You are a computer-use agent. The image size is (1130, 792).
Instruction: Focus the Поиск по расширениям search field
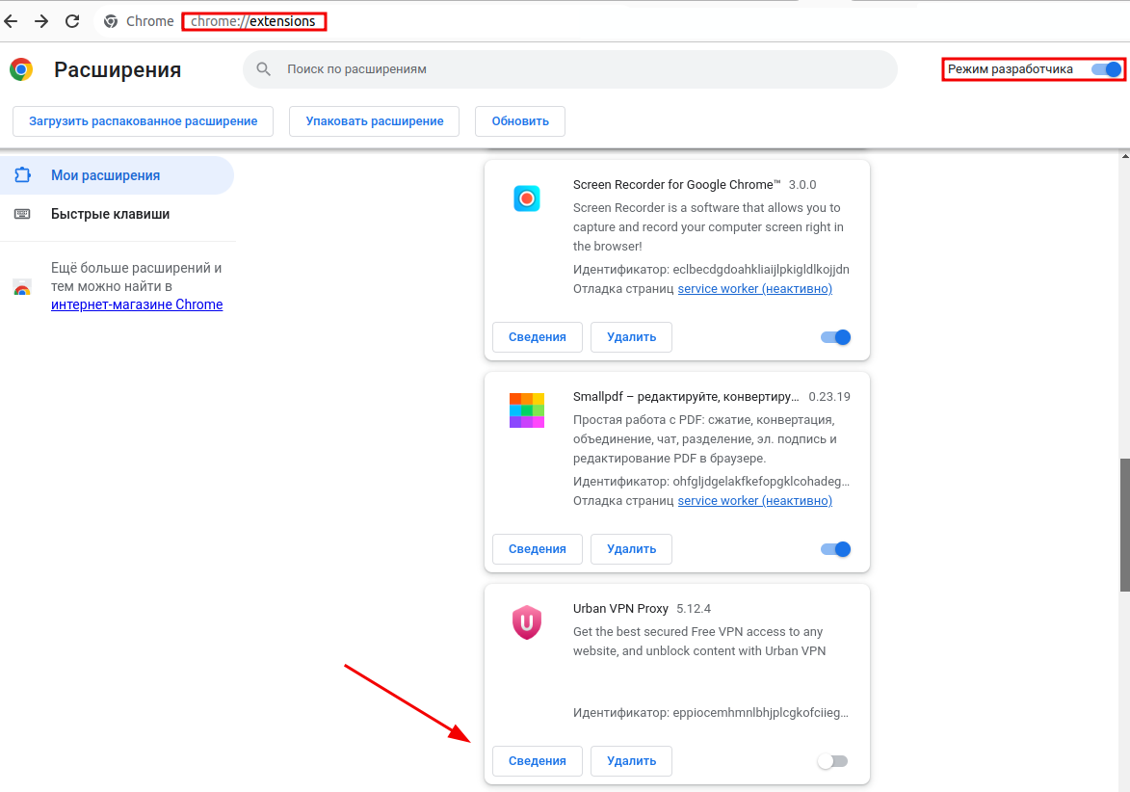pyautogui.click(x=570, y=69)
